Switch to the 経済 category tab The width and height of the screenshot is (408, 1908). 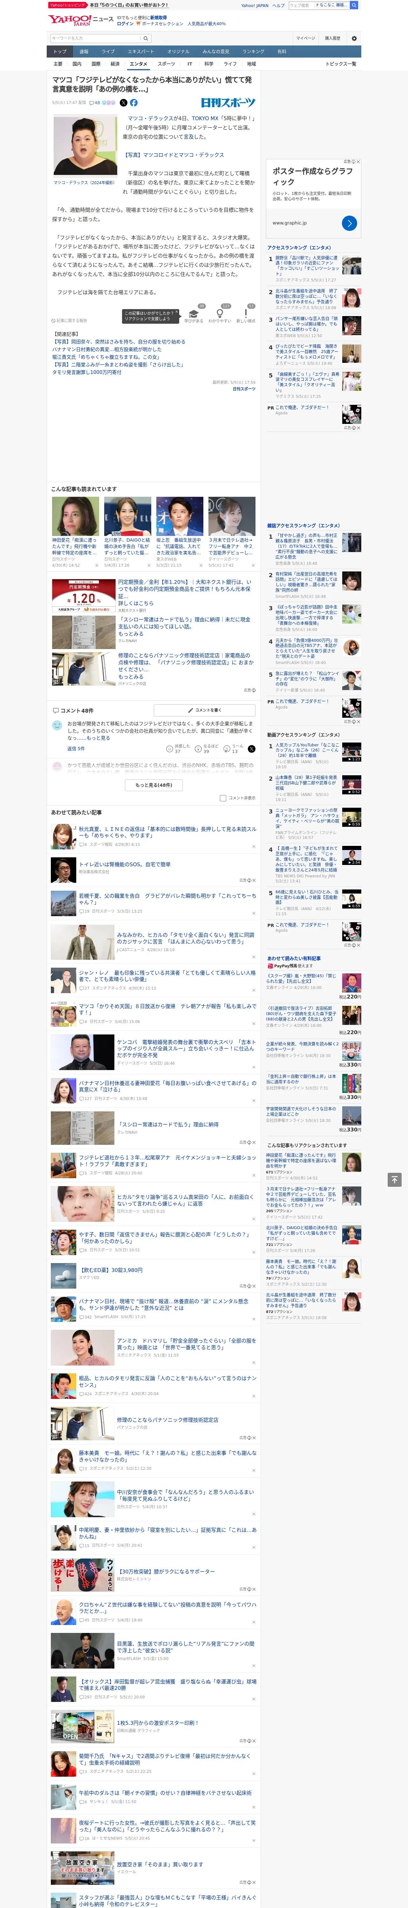tap(115, 64)
